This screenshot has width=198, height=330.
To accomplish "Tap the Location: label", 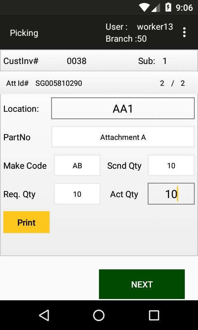I will coord(21,109).
